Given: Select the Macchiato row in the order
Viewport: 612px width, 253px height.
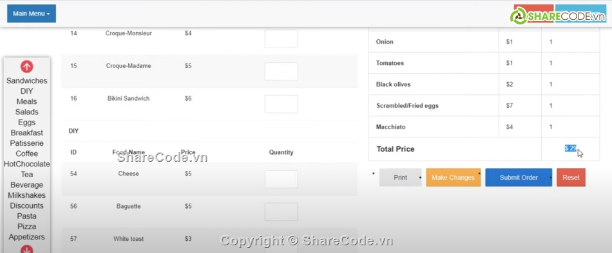Looking at the screenshot, I should coord(484,127).
